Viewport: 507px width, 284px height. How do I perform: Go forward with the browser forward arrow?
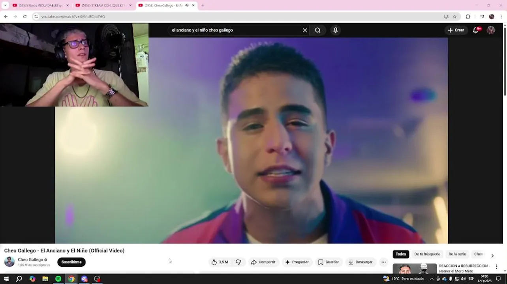(x=15, y=17)
